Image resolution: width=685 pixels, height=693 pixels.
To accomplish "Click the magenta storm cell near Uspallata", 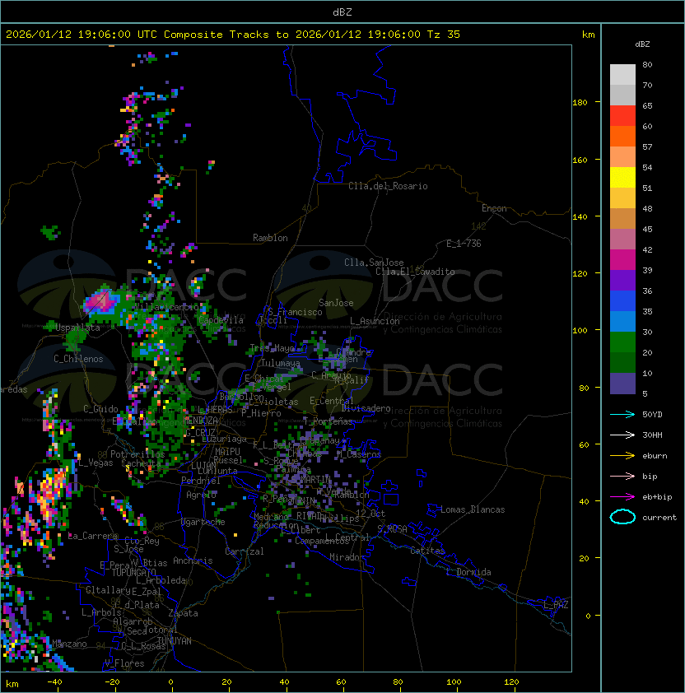I will point(100,301).
